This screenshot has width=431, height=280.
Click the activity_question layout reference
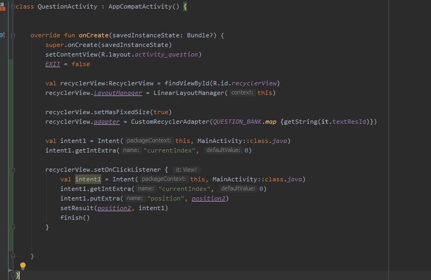[x=166, y=54]
